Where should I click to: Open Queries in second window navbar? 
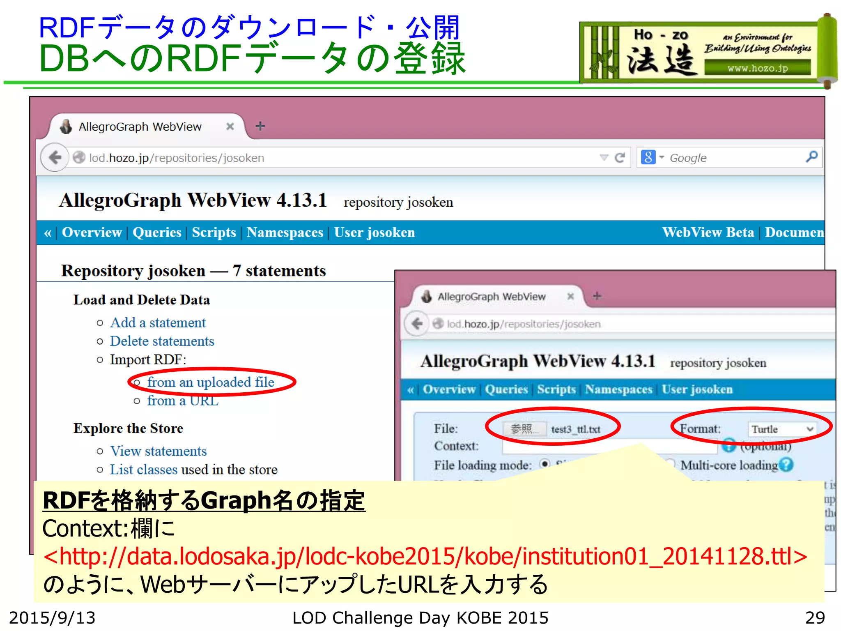[506, 389]
